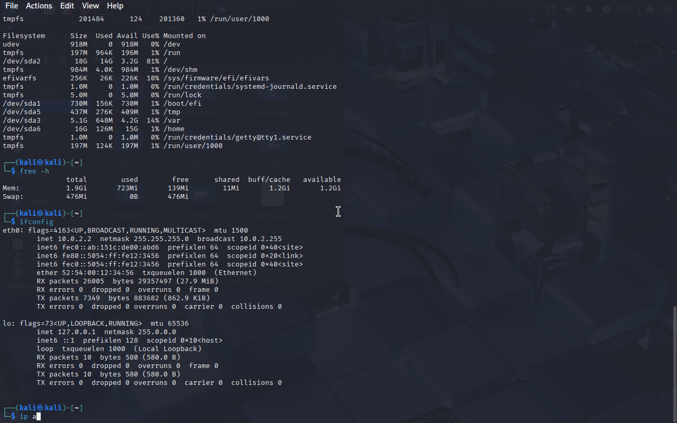Click 'RX packets 26005' text
The width and height of the screenshot is (677, 423).
click(70, 281)
